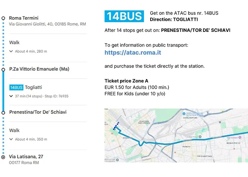Click the Via Latisana destination marker
Screen dimensions: 248x177
3,156
